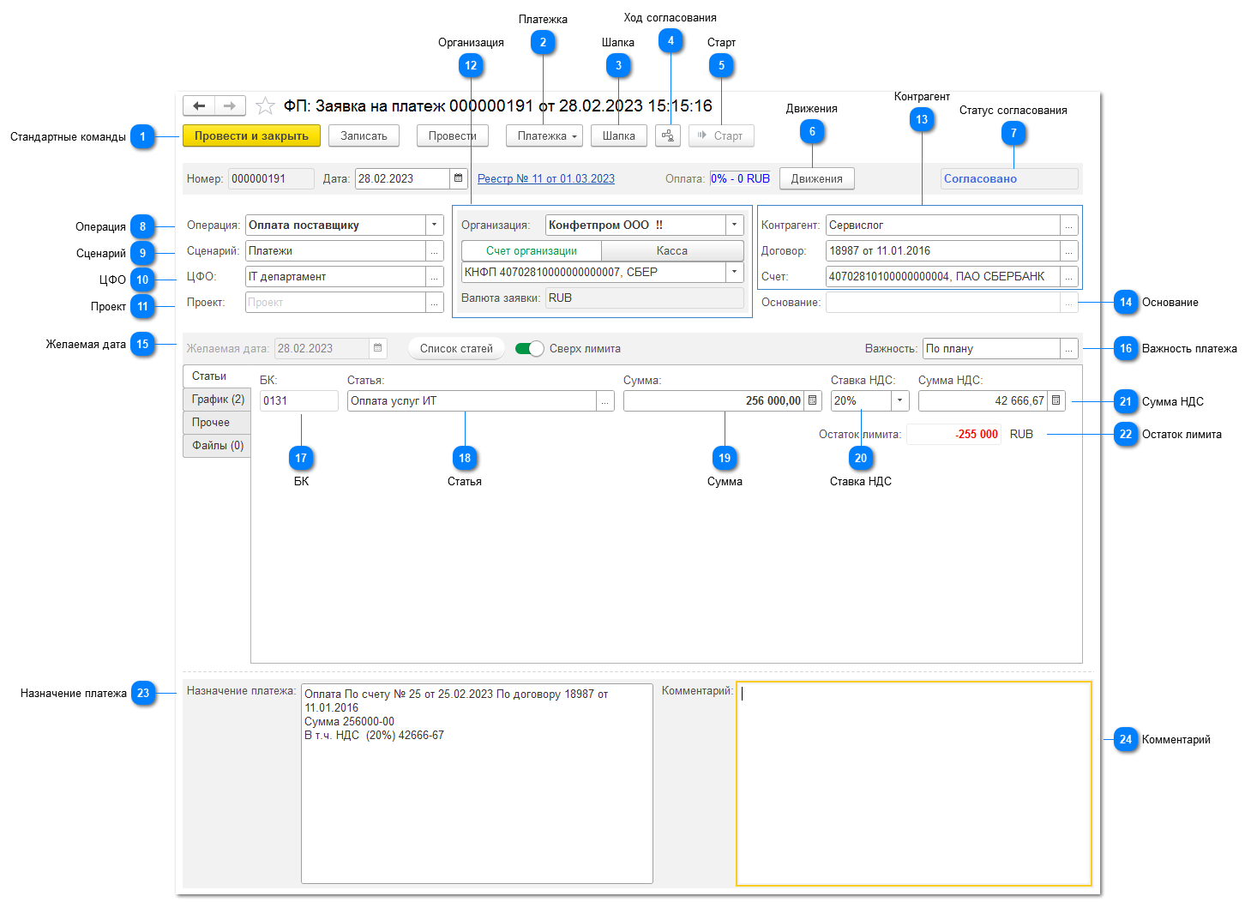This screenshot has width=1251, height=902.
Task: Expand the Организация dropdown arrow
Action: pyautogui.click(x=735, y=225)
